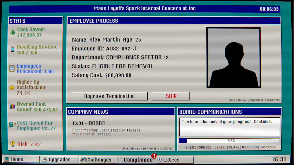The width and height of the screenshot is (294, 165).
Task: Open the Home tab
Action: tap(21, 159)
